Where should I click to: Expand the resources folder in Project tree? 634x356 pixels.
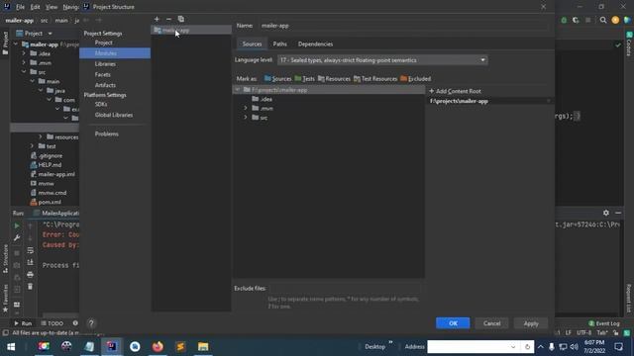click(41, 136)
